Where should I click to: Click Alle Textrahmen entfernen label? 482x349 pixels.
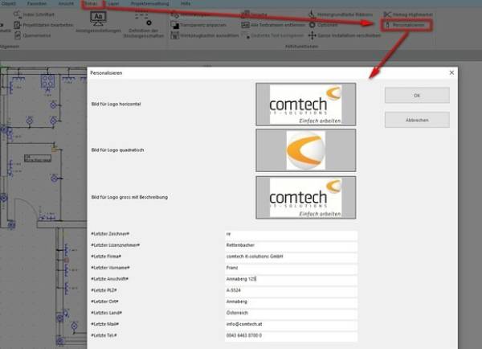click(x=278, y=25)
